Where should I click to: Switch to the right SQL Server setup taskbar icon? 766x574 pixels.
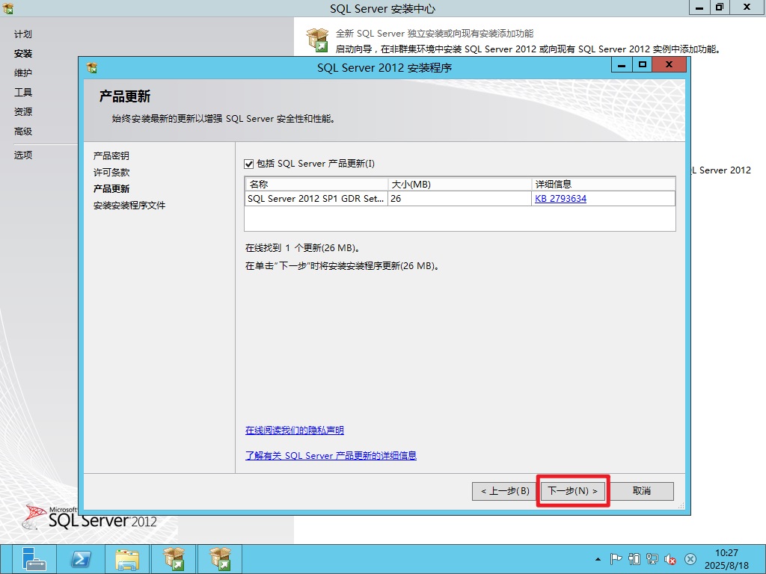[x=221, y=559]
